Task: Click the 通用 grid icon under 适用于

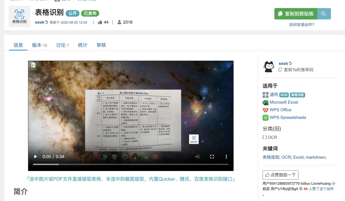Action: coord(265,95)
